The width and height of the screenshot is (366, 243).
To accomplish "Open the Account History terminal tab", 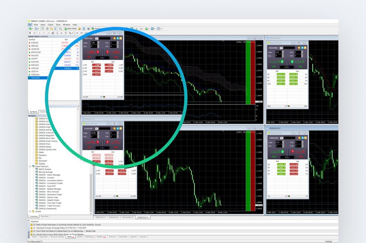I will pyautogui.click(x=58, y=237).
